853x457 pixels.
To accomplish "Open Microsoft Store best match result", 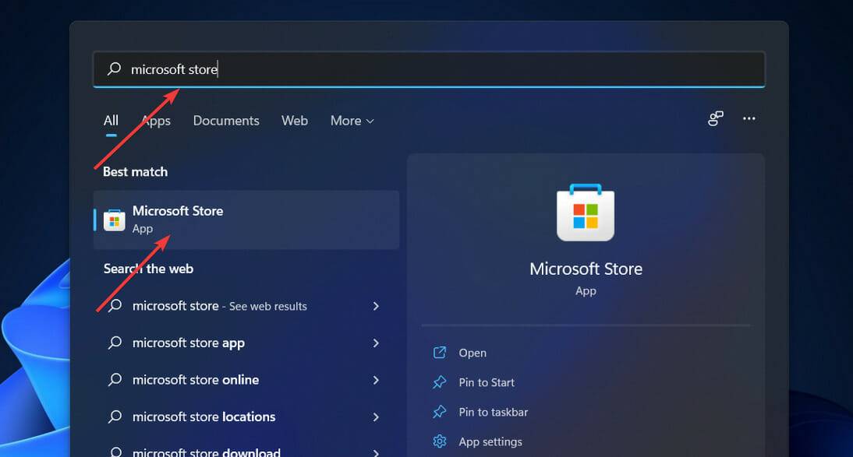I will 246,220.
